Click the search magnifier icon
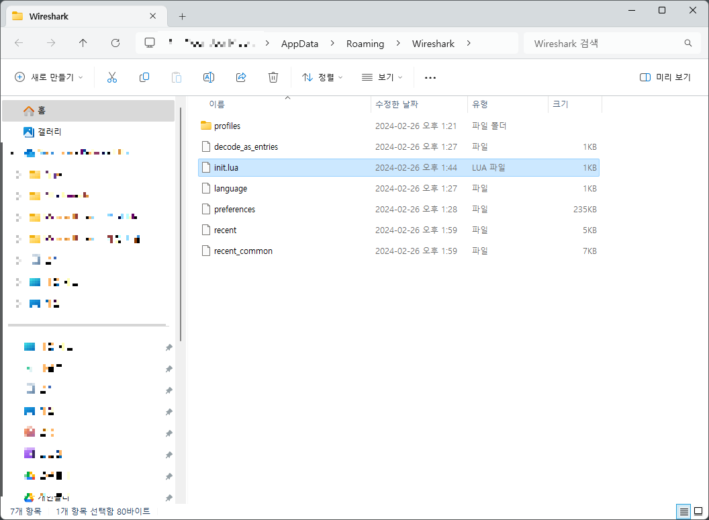The image size is (709, 520). [x=688, y=43]
